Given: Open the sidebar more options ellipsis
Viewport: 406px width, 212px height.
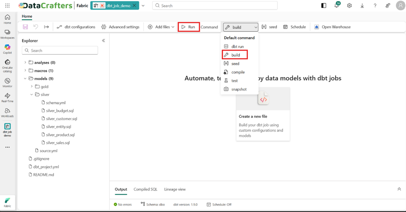Looking at the screenshot, I should (x=7, y=147).
